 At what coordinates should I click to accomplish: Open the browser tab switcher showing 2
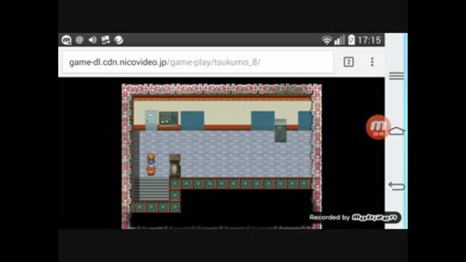point(349,62)
